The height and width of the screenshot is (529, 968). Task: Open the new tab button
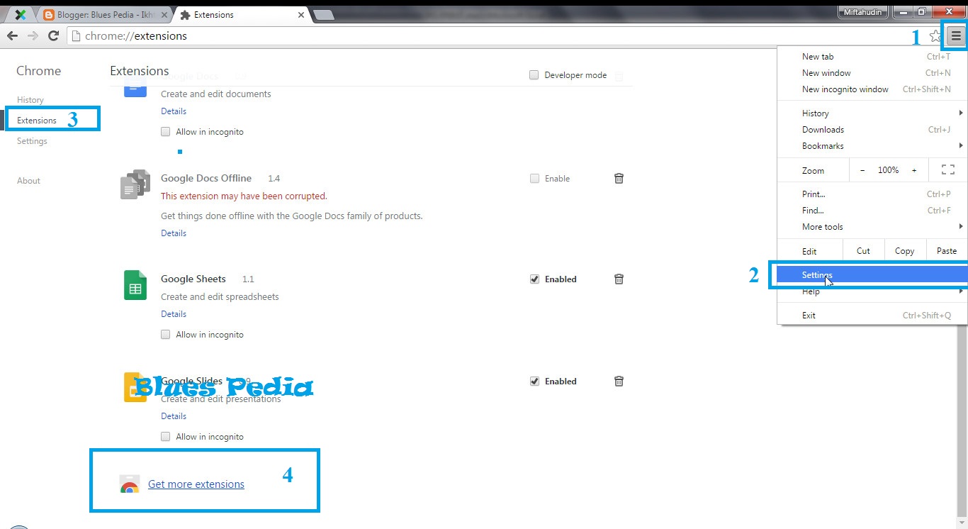click(323, 15)
